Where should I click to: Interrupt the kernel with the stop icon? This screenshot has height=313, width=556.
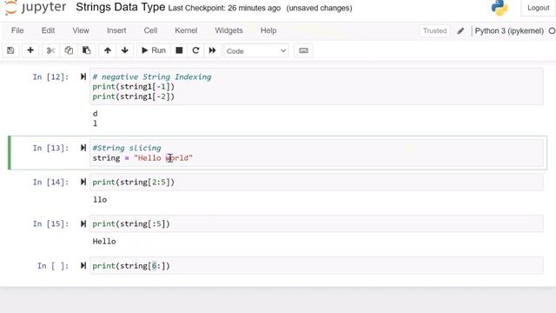click(x=179, y=50)
